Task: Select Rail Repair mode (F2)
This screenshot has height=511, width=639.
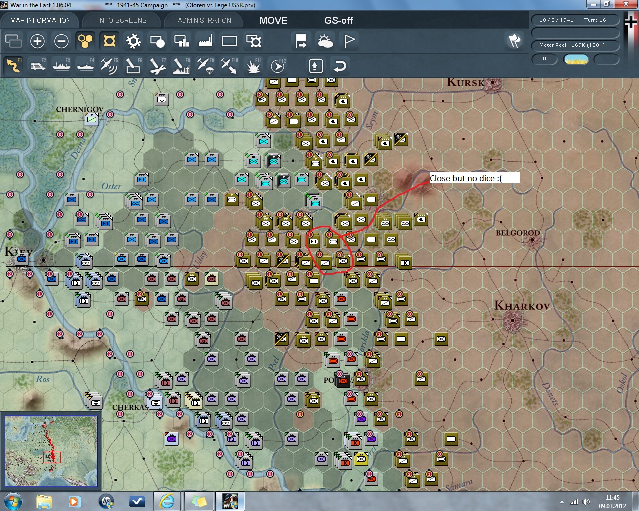Action: pyautogui.click(x=38, y=66)
